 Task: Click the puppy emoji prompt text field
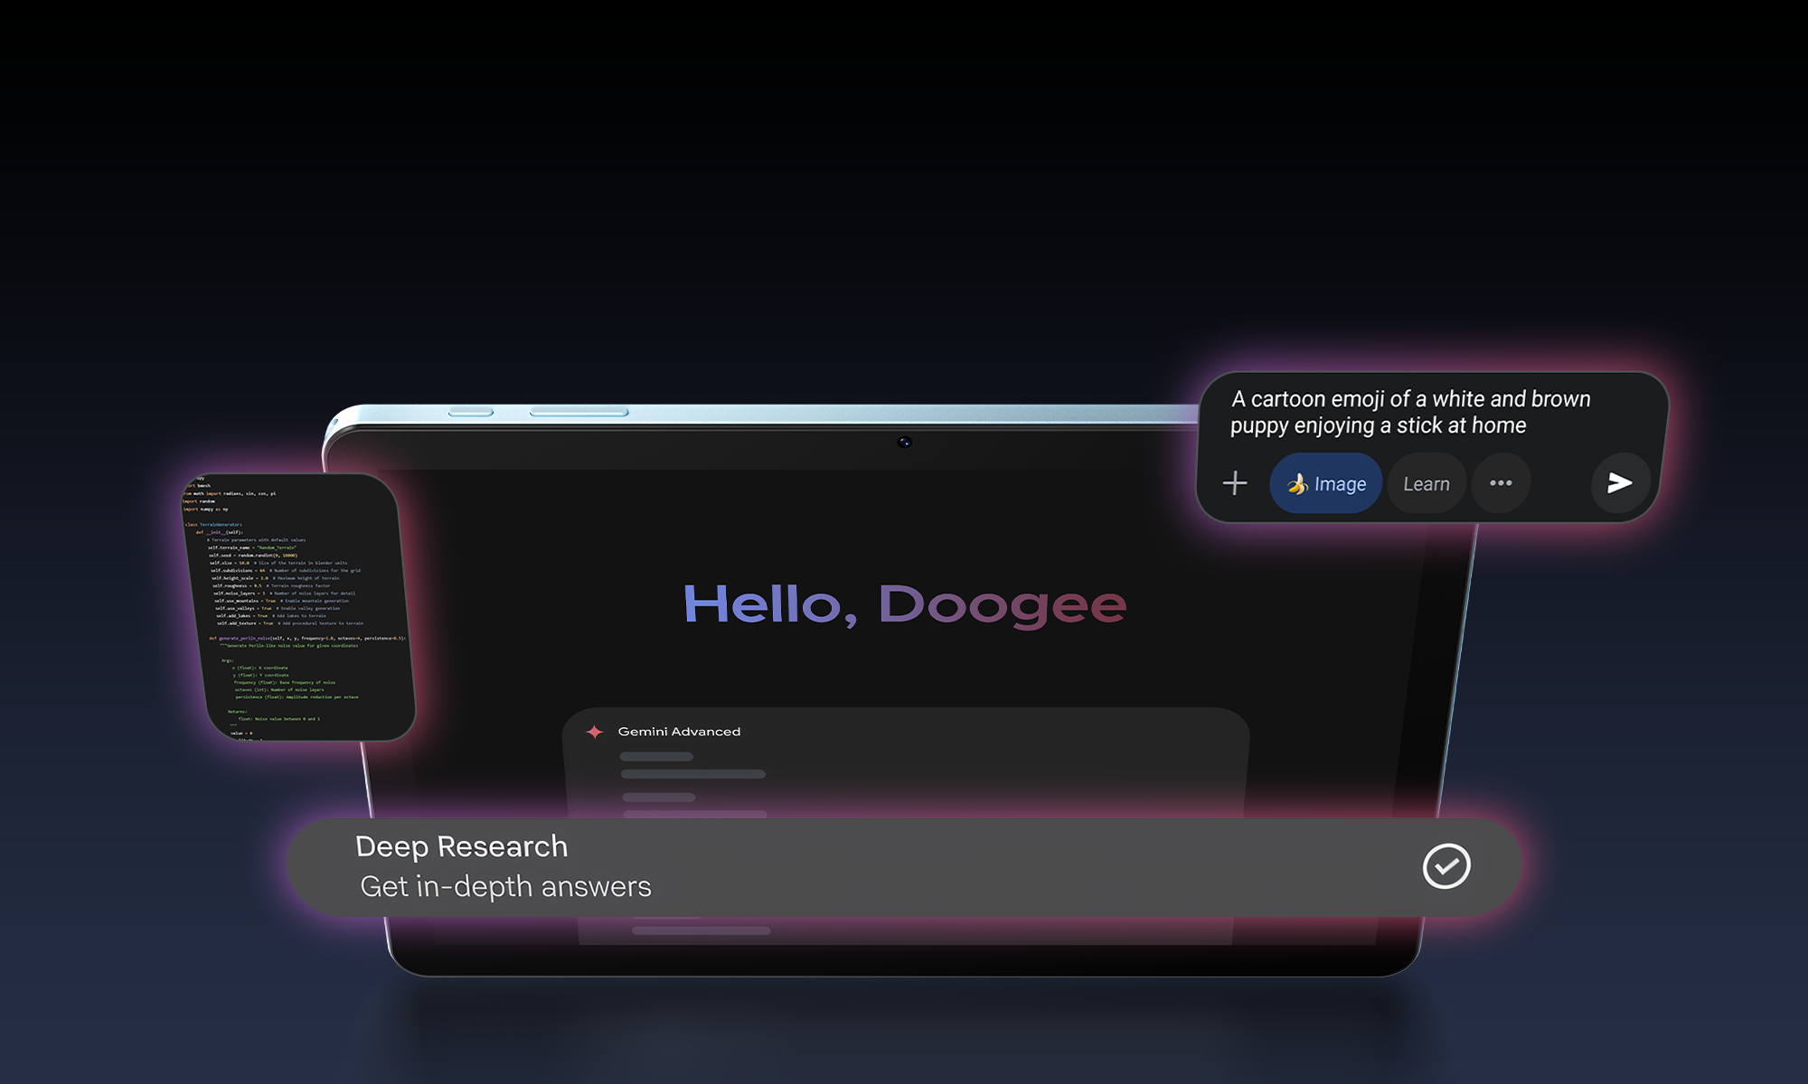click(x=1410, y=412)
